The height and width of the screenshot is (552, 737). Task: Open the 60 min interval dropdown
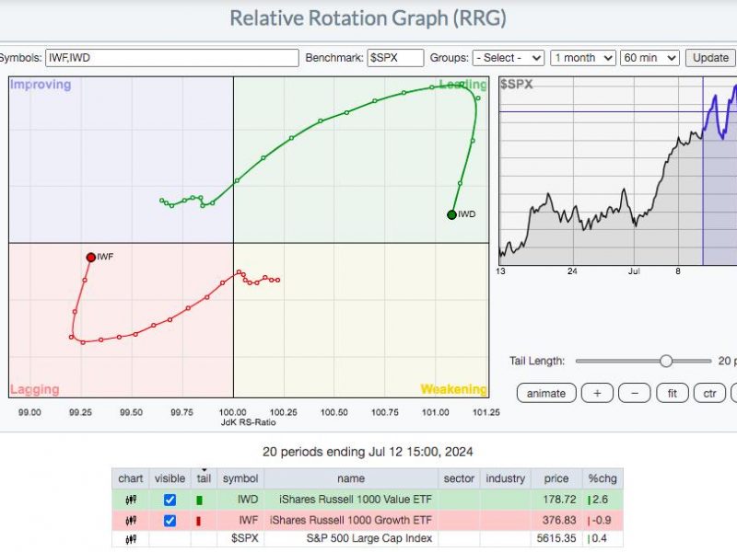coord(649,58)
